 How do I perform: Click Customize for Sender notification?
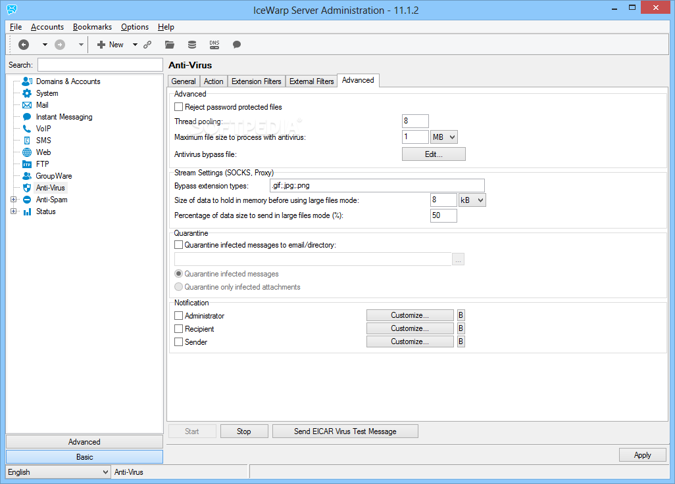(410, 341)
